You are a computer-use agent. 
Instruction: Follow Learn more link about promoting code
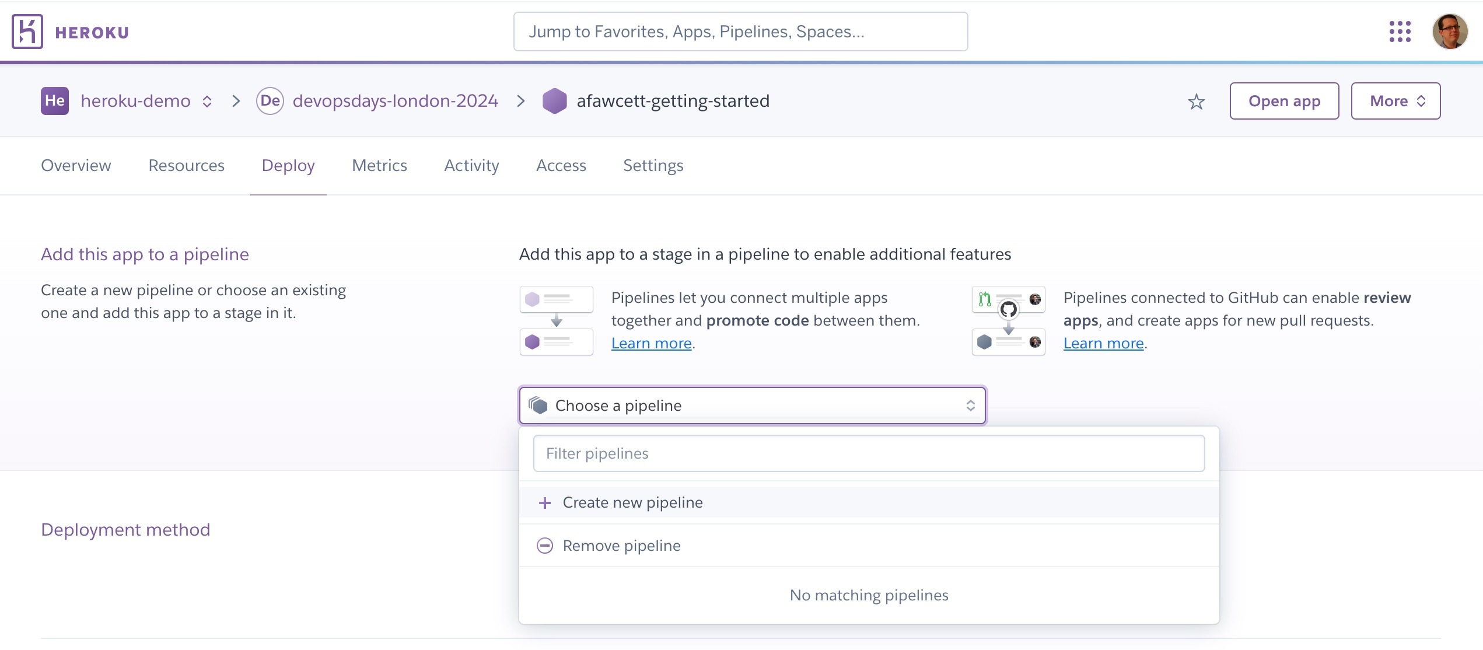coord(651,344)
